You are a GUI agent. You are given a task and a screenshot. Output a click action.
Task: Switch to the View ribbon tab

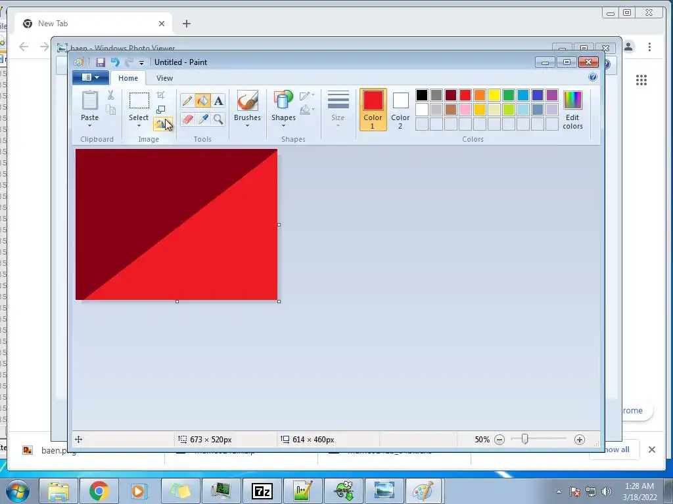tap(164, 78)
